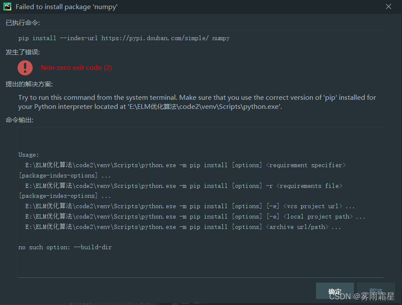
Task: Click the disabled 取消 button
Action: pyautogui.click(x=376, y=291)
